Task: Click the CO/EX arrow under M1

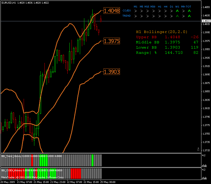Action: pos(136,11)
